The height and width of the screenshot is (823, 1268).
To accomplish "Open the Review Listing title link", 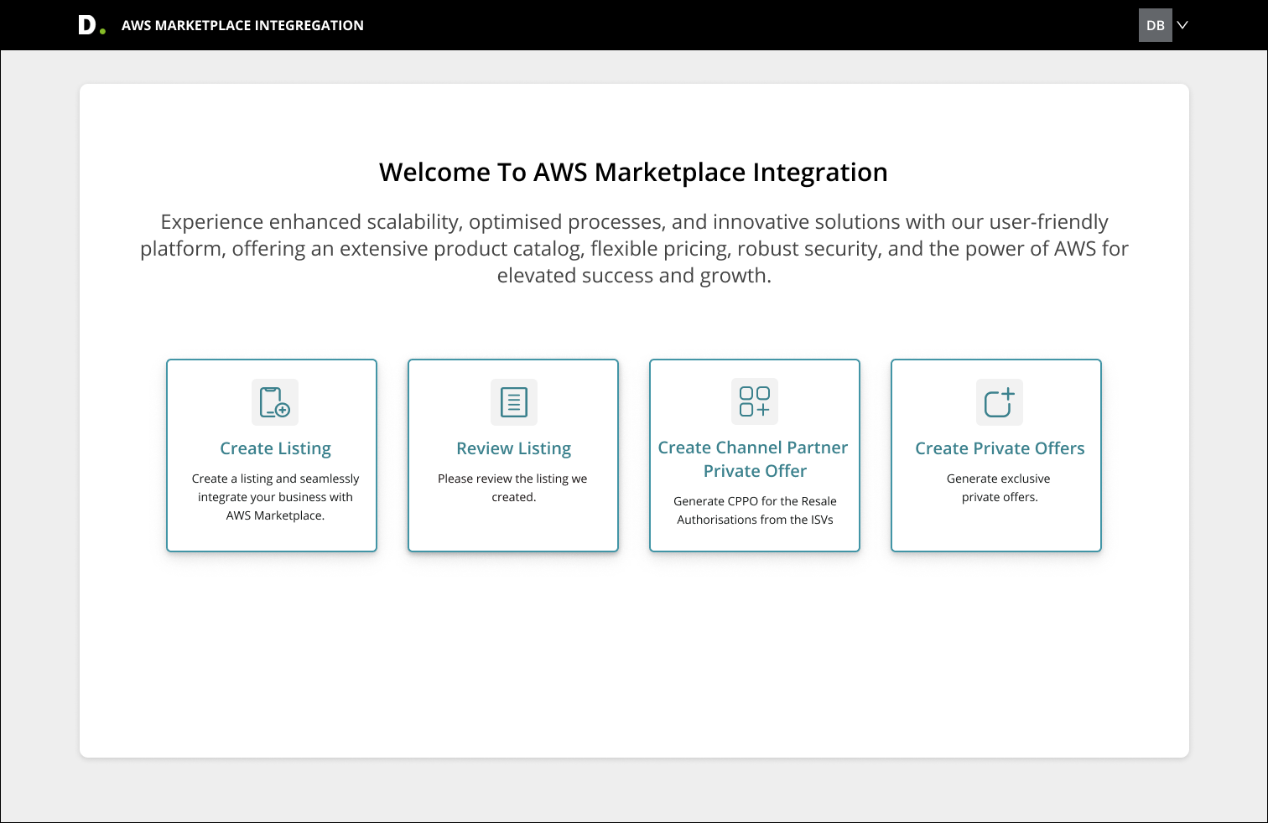I will [x=514, y=448].
